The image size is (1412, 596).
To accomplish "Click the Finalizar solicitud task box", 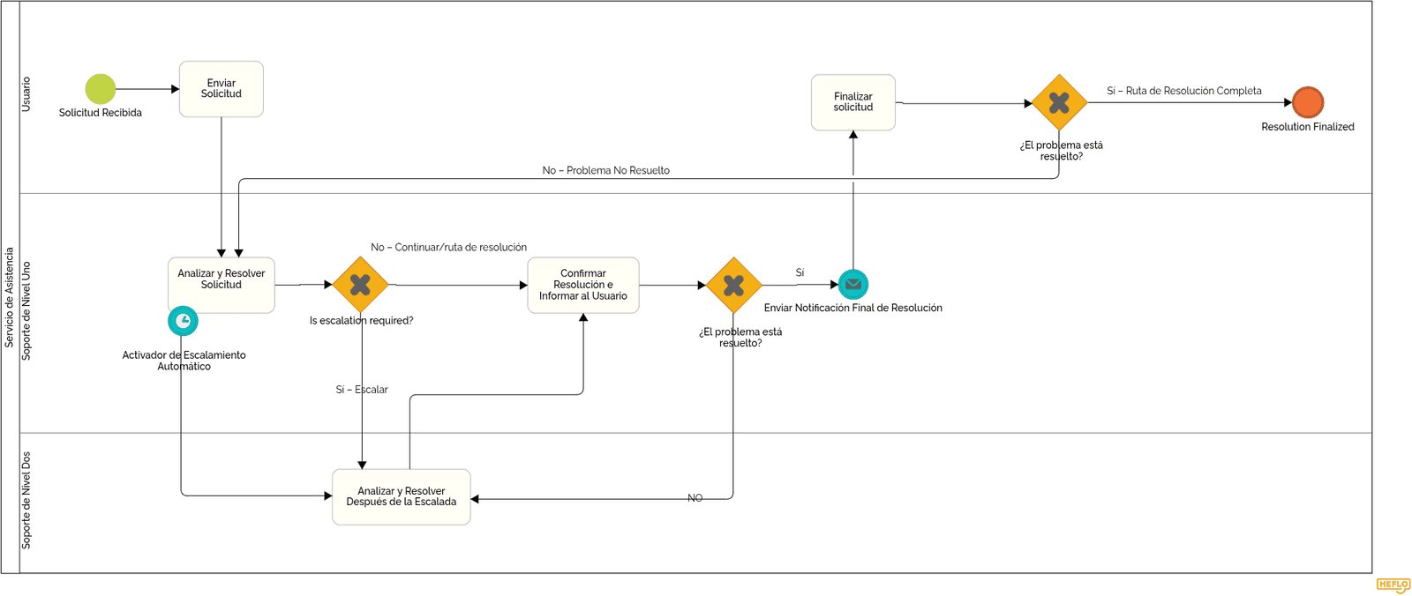I will (853, 102).
